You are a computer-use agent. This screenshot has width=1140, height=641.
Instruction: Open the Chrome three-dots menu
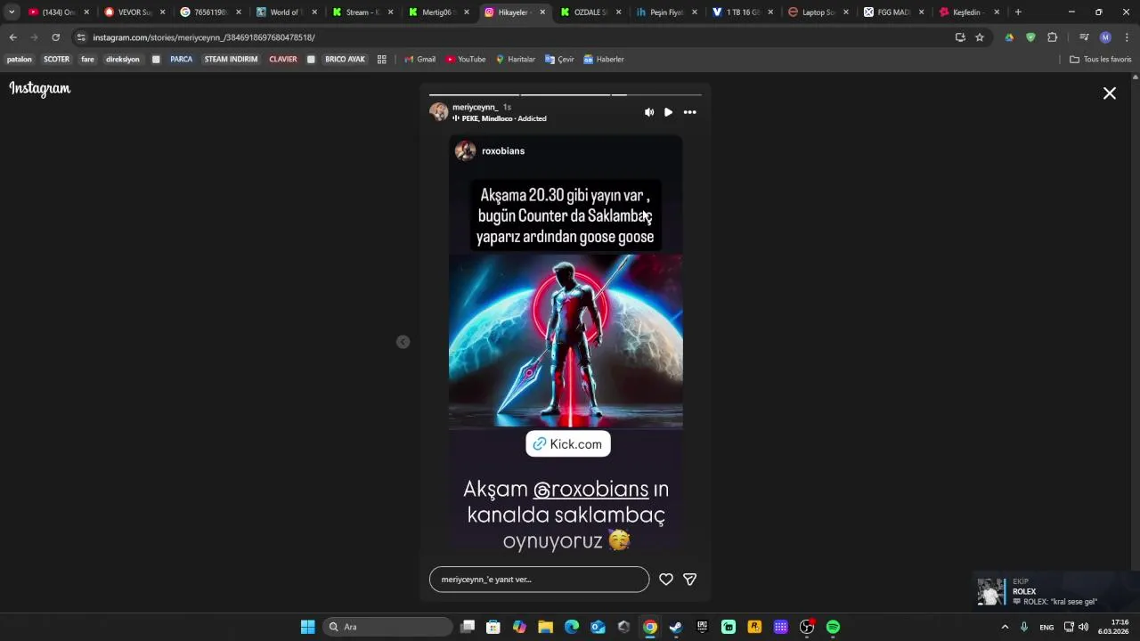click(x=1128, y=37)
